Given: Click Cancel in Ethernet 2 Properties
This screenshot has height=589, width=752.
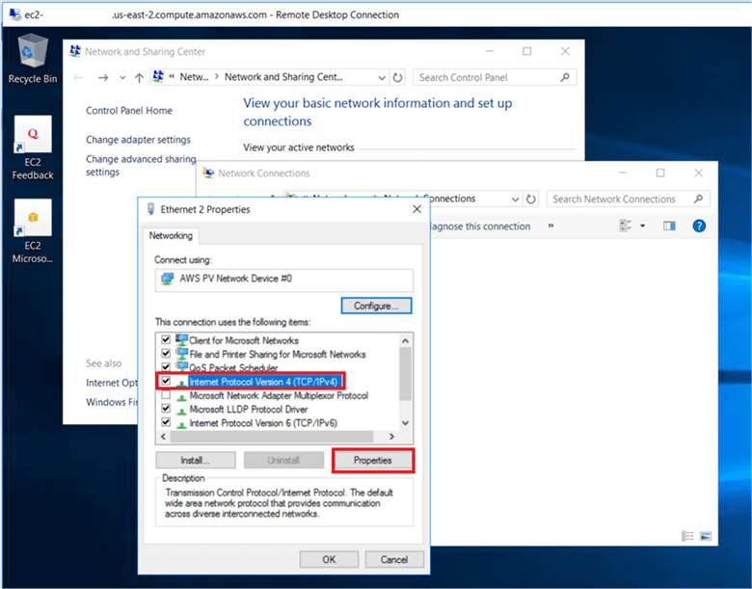Looking at the screenshot, I should (x=394, y=560).
